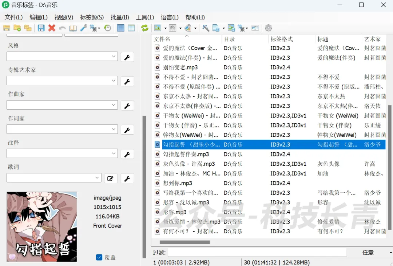Open the gear settings icon in toolbar
The width and height of the screenshot is (393, 266).
(x=269, y=28)
